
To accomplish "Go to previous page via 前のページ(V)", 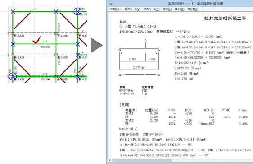I will pyautogui.click(x=132, y=9).
